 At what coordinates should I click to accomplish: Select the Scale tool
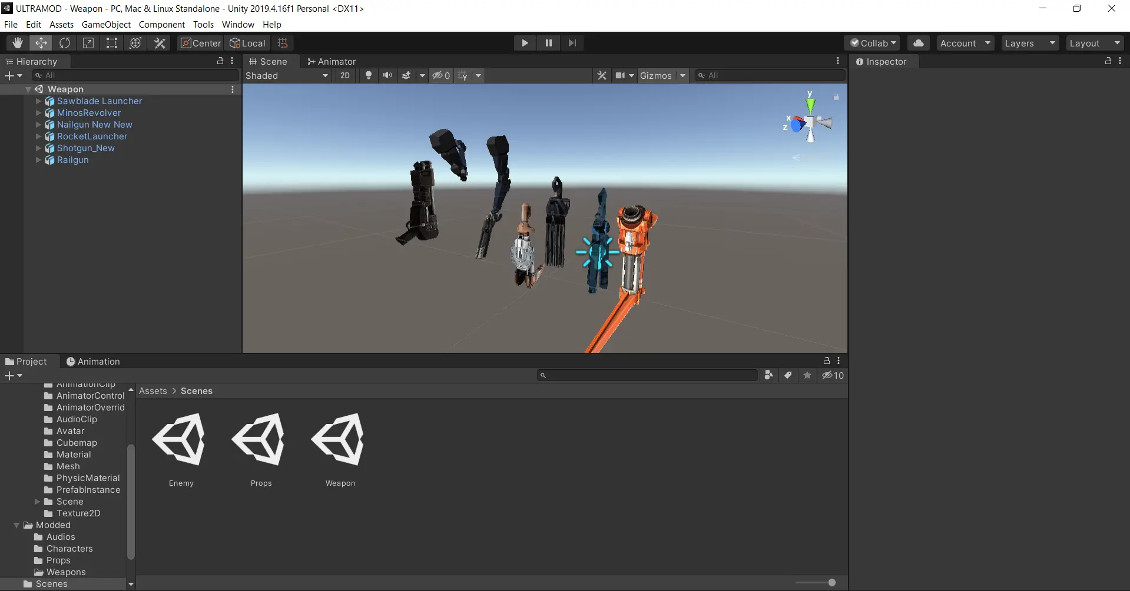[x=88, y=43]
